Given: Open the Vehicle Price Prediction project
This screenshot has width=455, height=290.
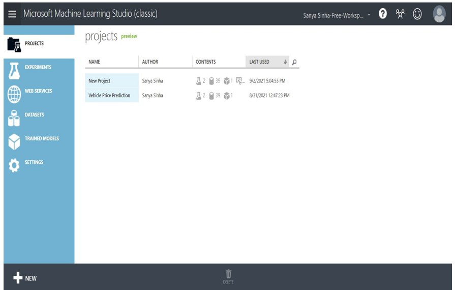Looking at the screenshot, I should tap(109, 95).
